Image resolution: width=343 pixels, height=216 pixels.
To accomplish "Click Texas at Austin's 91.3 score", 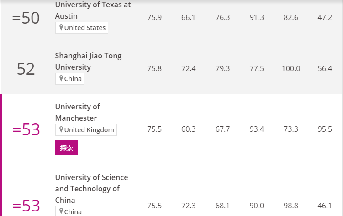I will click(x=257, y=17).
